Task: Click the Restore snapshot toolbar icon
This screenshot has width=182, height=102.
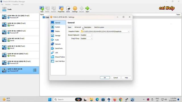Action: pyautogui.click(x=53, y=9)
